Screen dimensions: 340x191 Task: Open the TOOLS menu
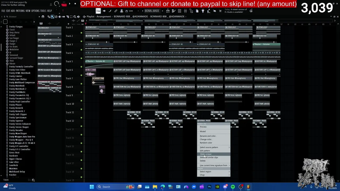pos(43,11)
